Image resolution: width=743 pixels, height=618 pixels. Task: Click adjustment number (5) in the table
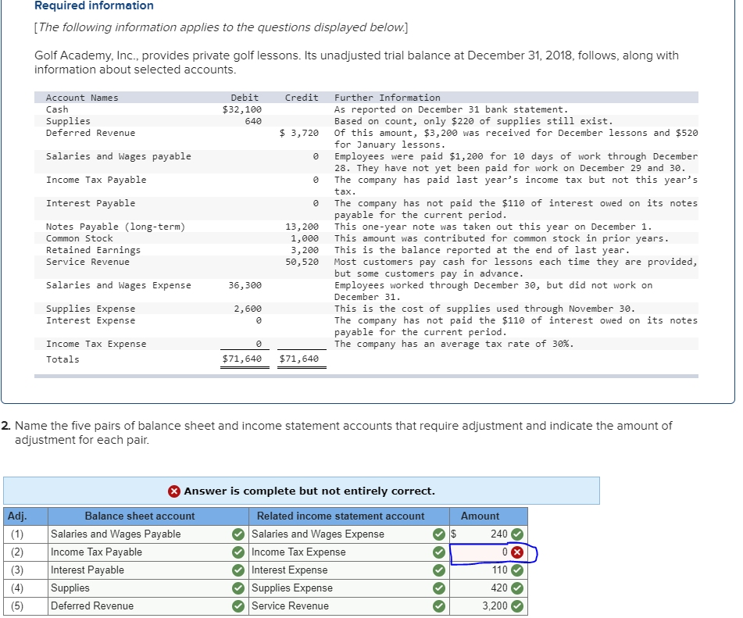[17, 606]
